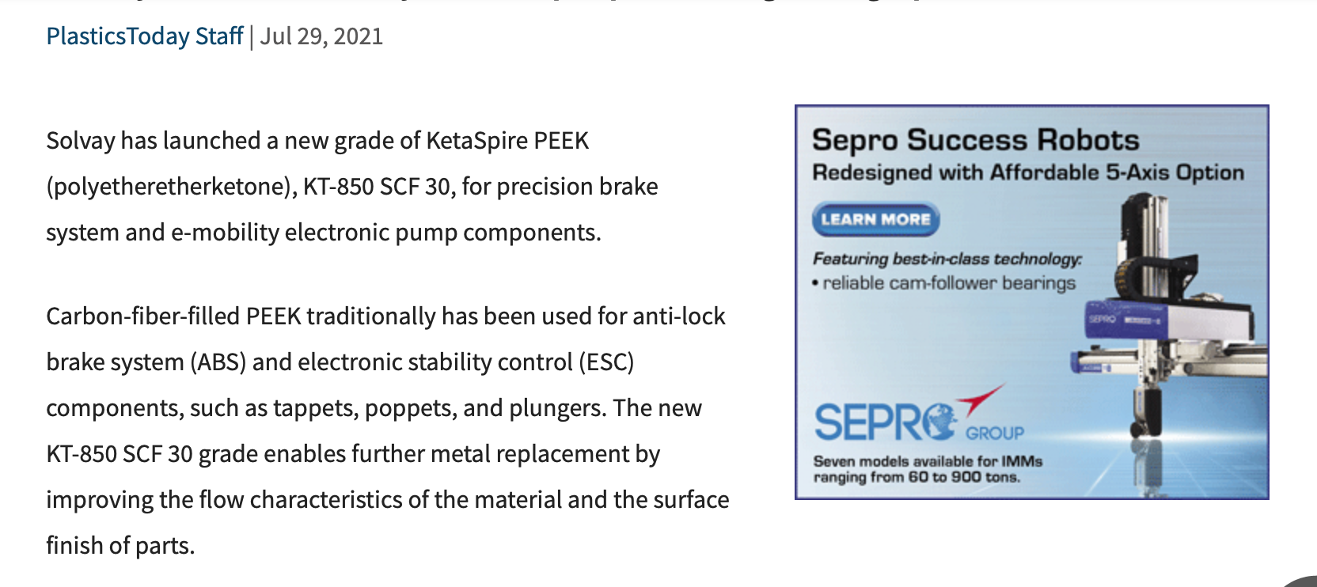Click the LEARN MORE button in ad

point(875,219)
